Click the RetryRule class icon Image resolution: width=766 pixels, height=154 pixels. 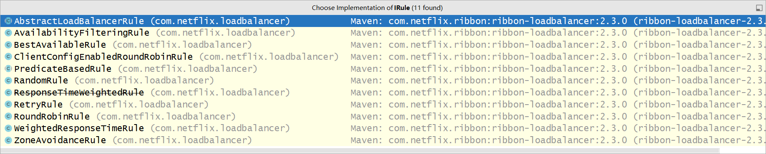(x=8, y=105)
